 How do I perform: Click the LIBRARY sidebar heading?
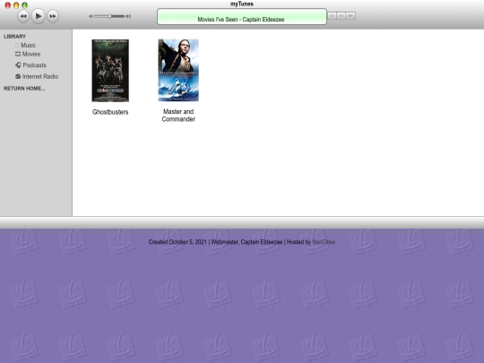coord(15,37)
